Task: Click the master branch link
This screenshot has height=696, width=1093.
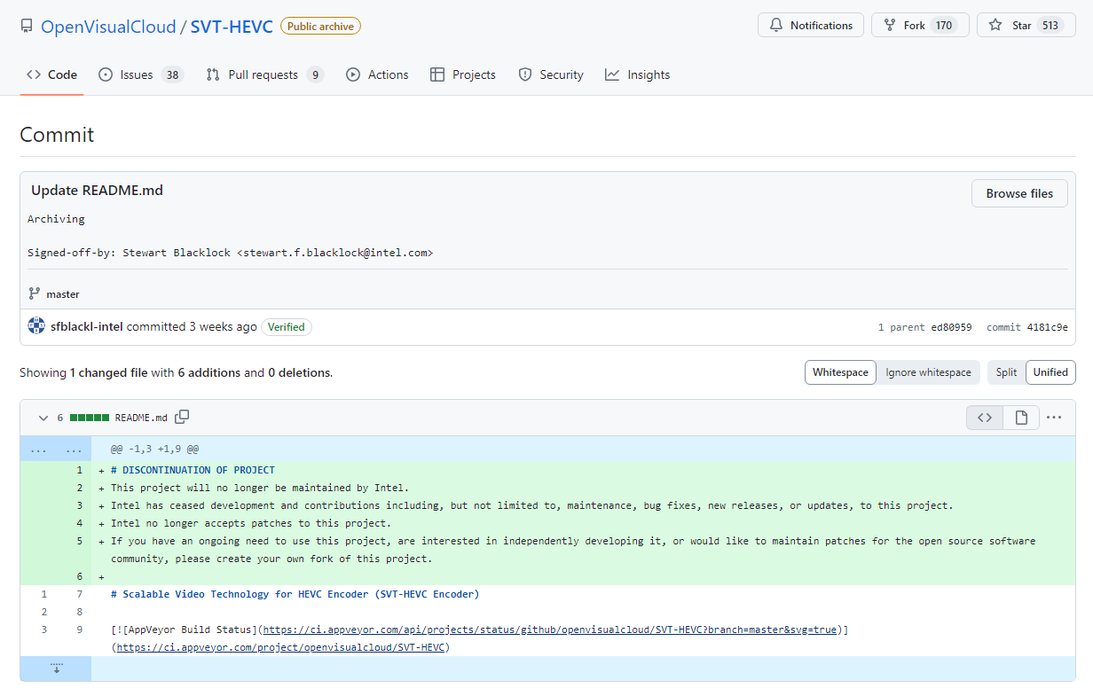Action: [x=63, y=294]
